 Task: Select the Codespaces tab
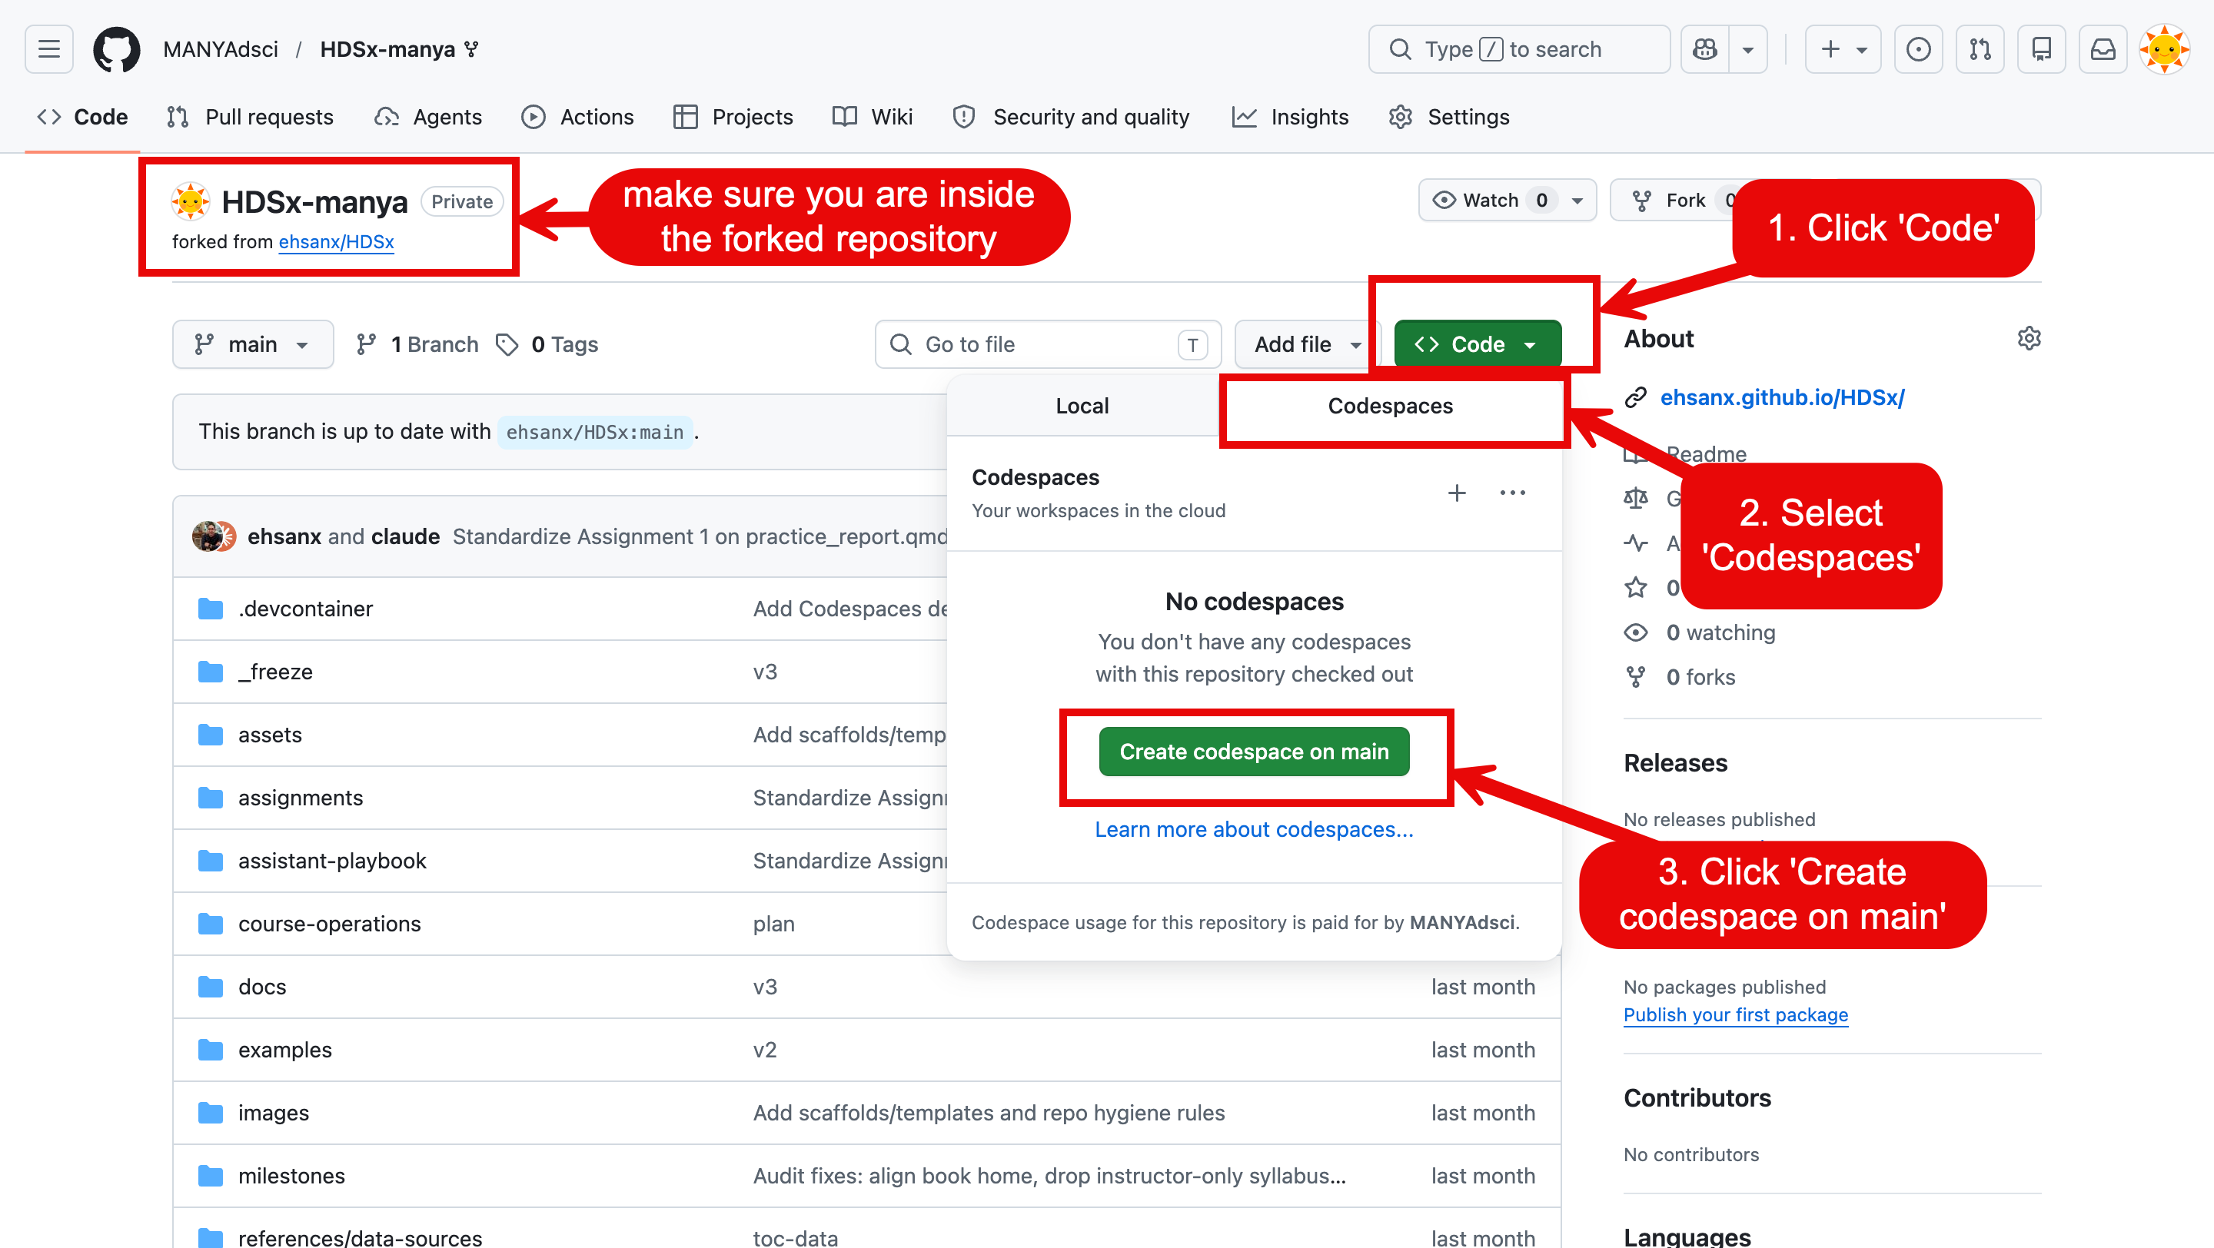pyautogui.click(x=1390, y=407)
